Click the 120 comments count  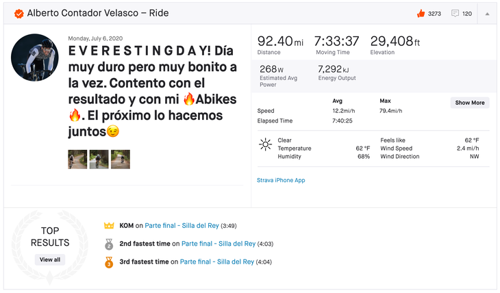467,14
